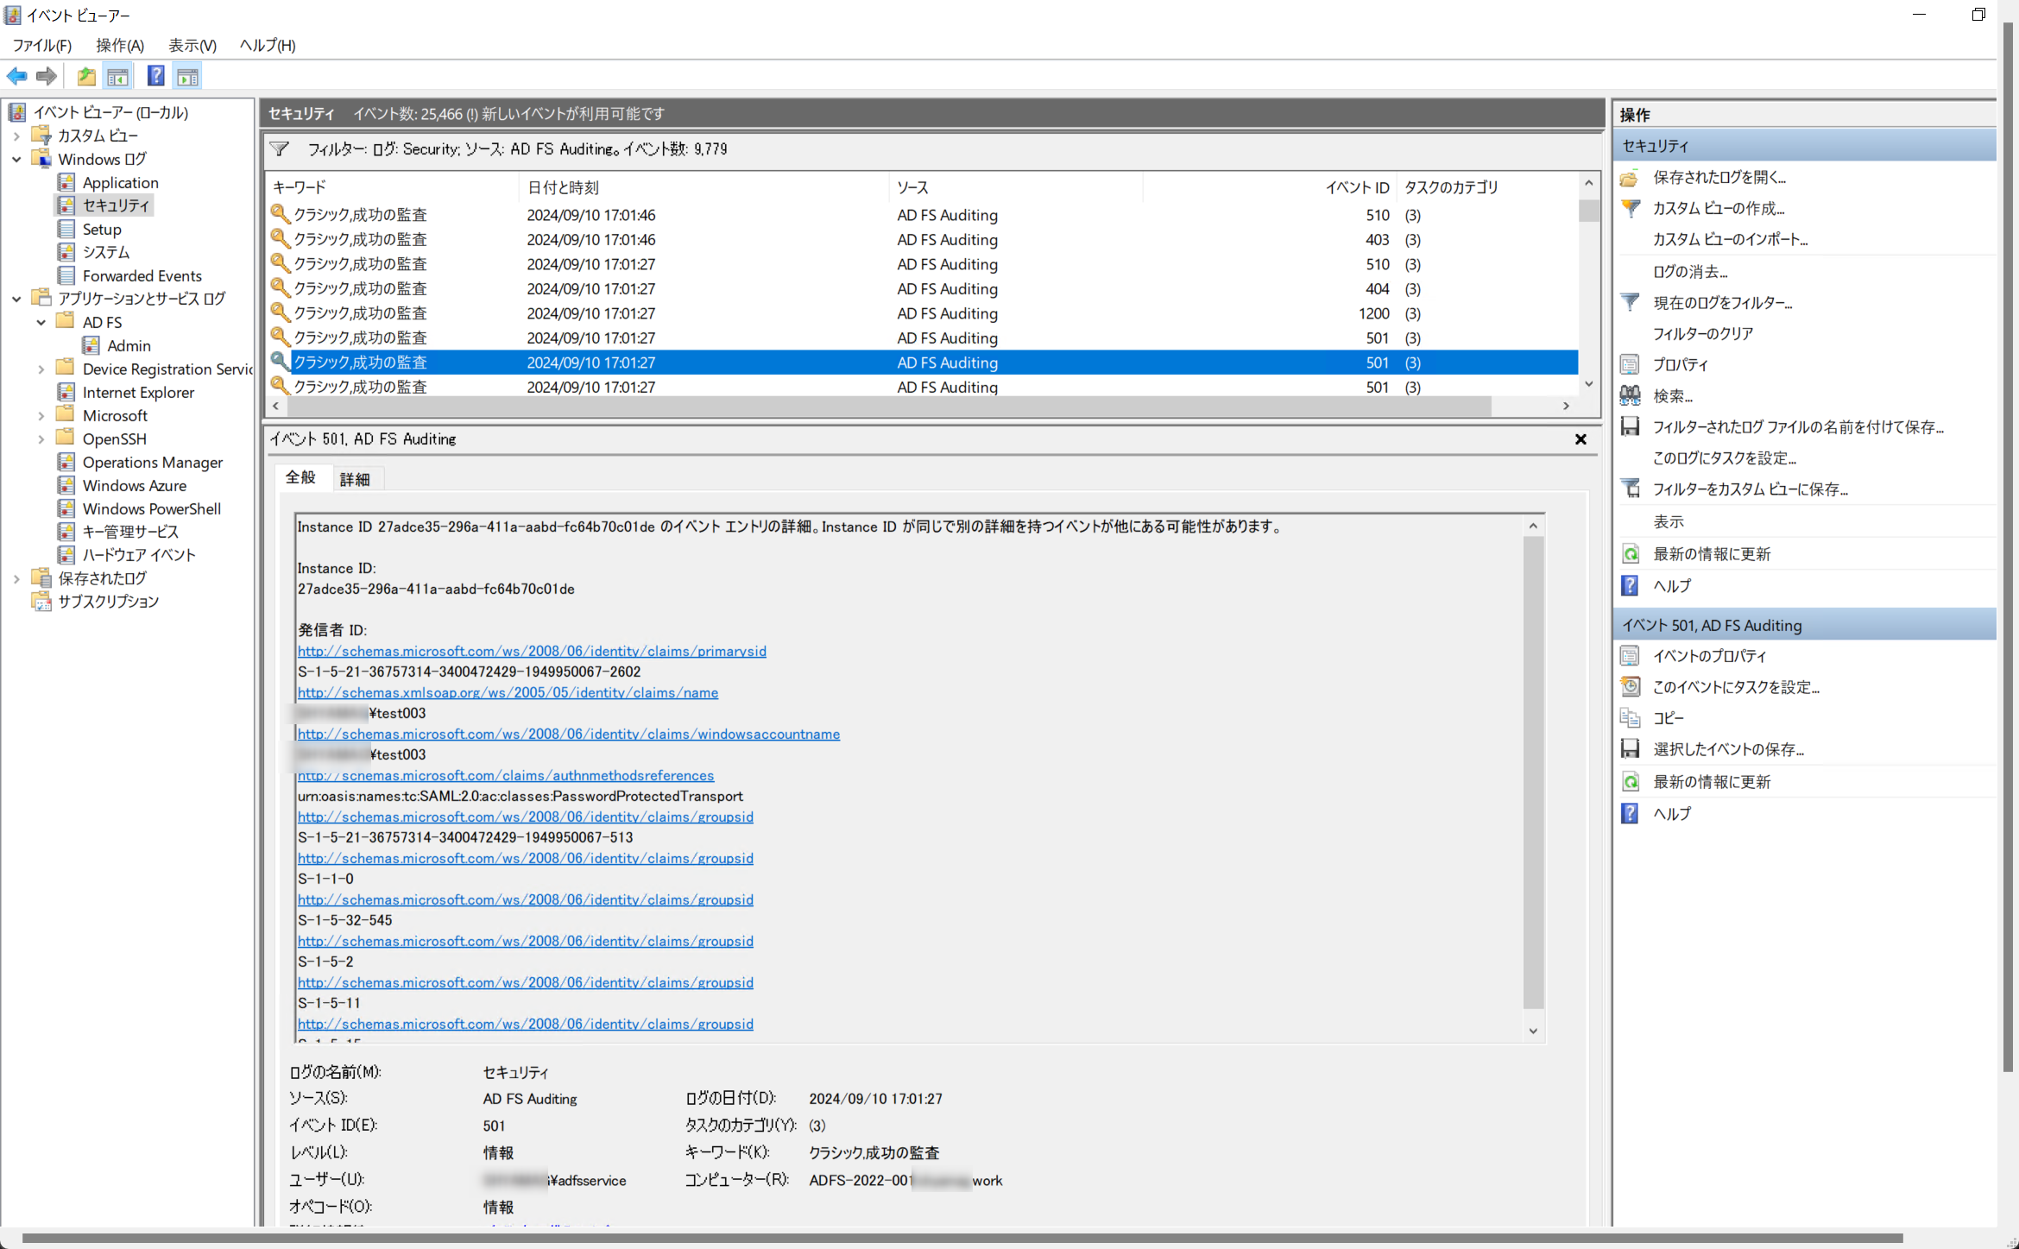Click the 最新の情報に更新 icon under セキュリティ
Viewport: 2019px width, 1249px height.
coord(1630,553)
